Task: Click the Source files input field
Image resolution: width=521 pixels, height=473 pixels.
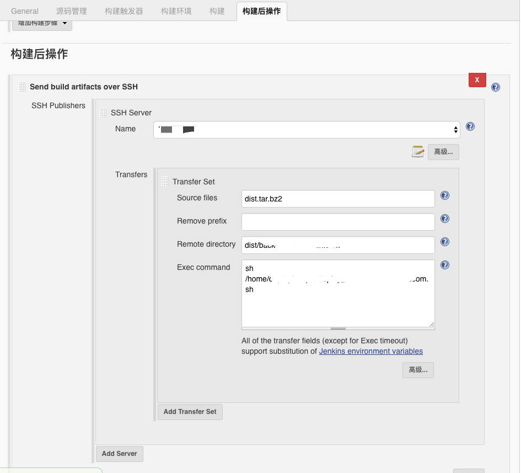Action: 338,199
